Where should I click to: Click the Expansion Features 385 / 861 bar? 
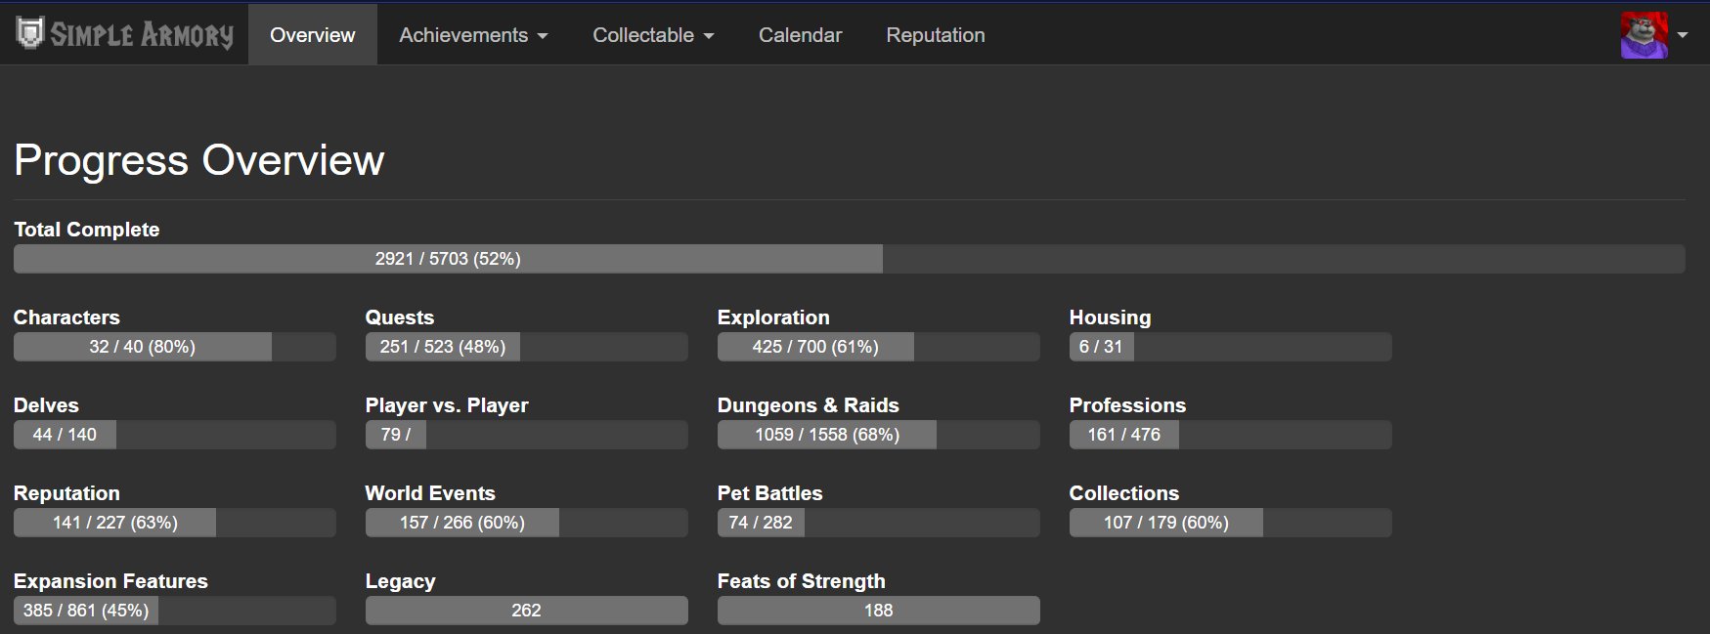[x=175, y=611]
